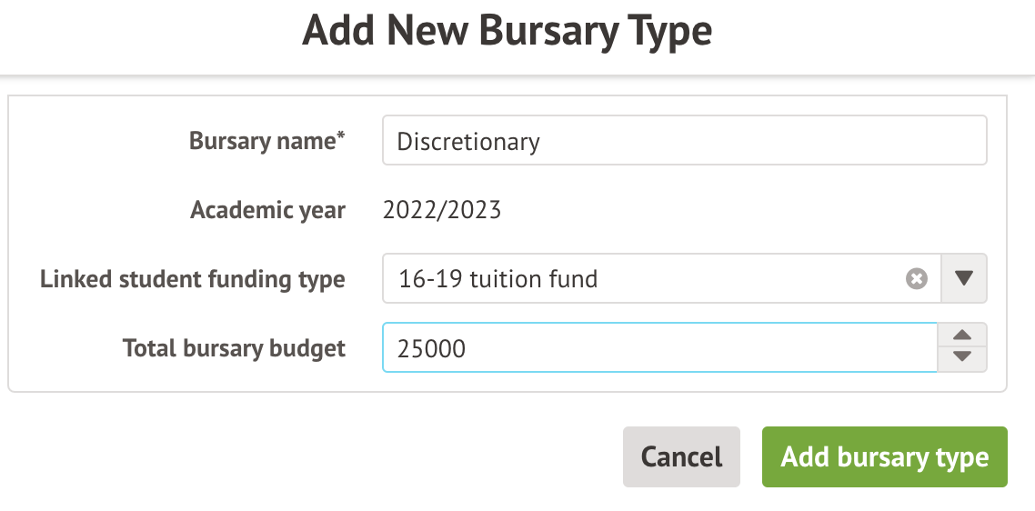Click the Academic year label
This screenshot has height=511, width=1035.
268,211
